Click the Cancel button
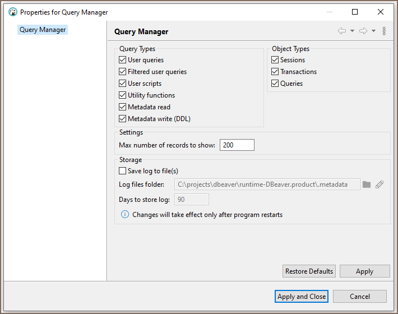 (x=359, y=297)
